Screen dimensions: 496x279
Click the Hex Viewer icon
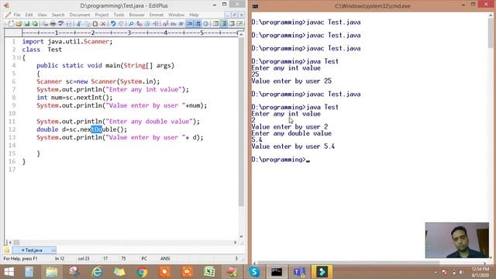coord(174,24)
